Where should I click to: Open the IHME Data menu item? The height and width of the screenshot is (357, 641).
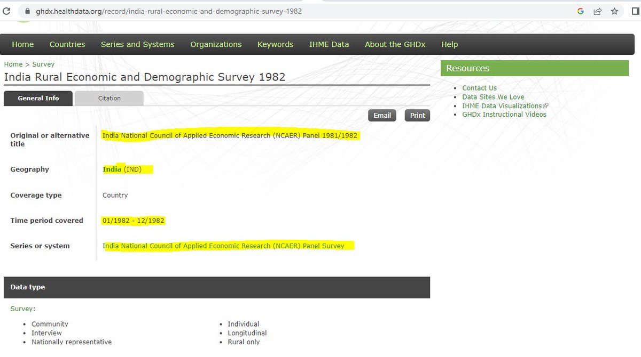coord(329,44)
